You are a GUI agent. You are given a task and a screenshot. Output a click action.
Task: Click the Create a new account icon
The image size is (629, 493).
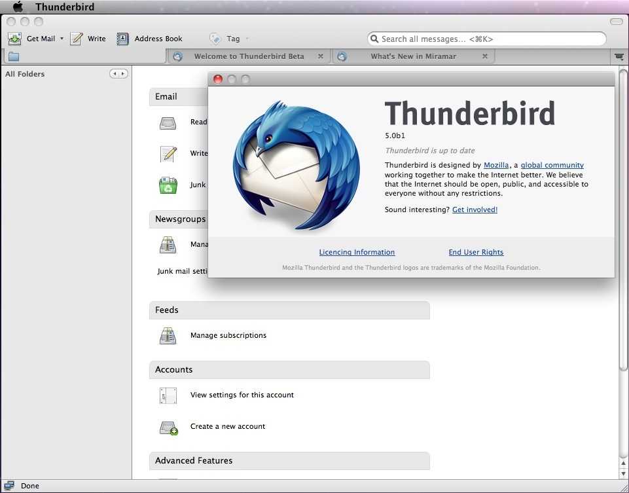168,428
